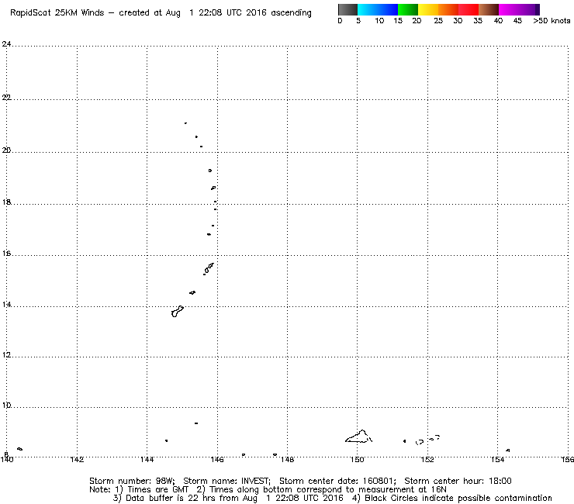The width and height of the screenshot is (574, 504).
Task: Click the latitude label '22'
Action: (x=6, y=98)
